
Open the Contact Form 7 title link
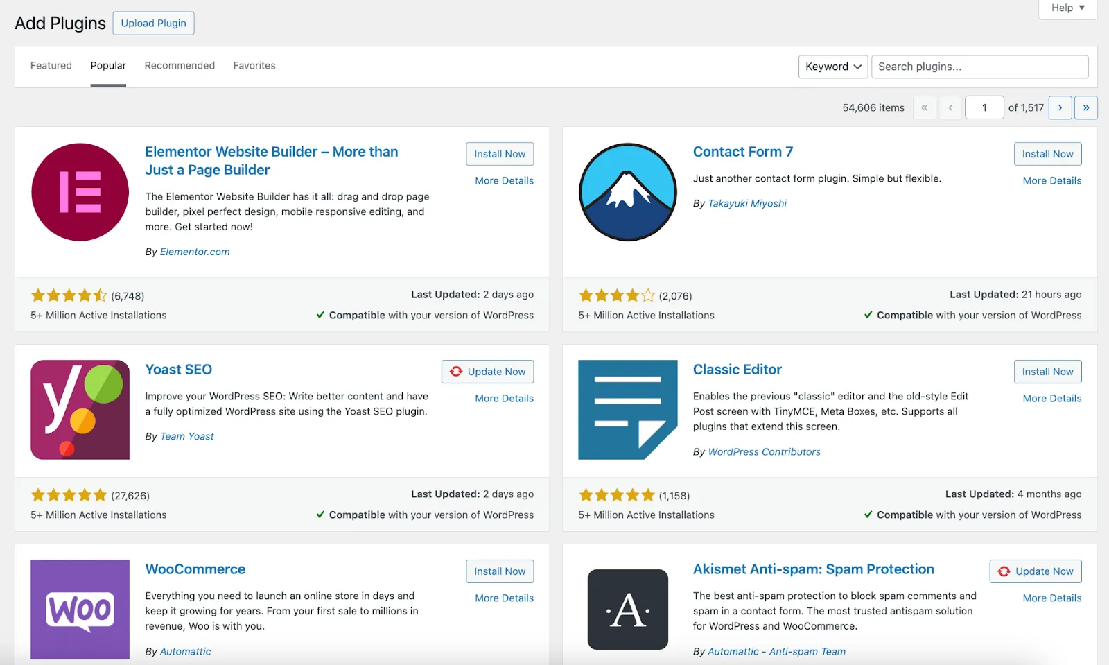(743, 152)
